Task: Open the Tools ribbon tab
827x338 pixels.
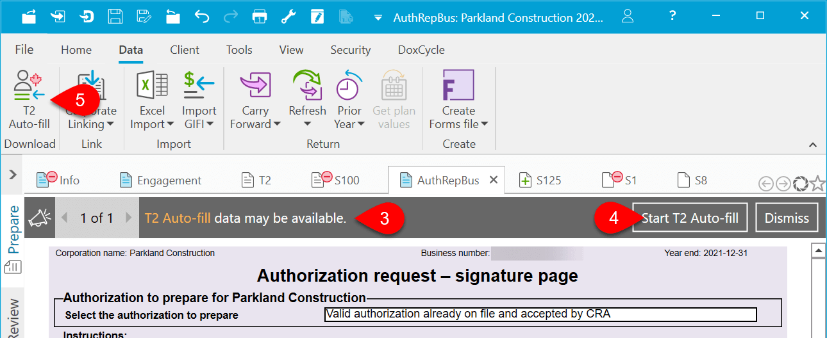Action: (x=239, y=50)
